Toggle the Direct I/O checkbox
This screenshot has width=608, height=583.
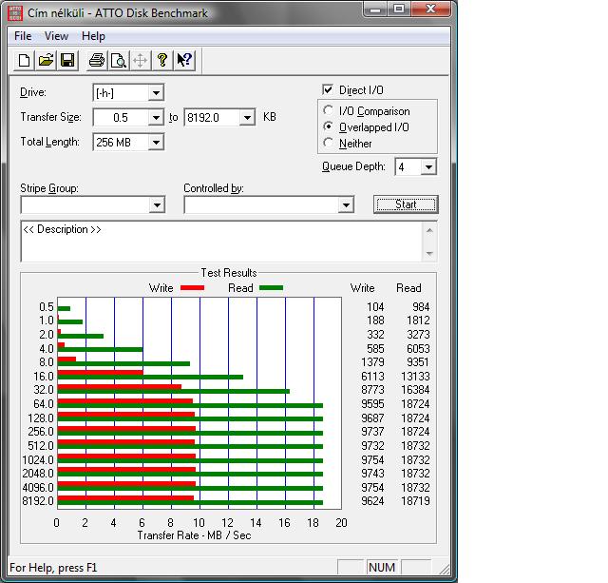(328, 89)
